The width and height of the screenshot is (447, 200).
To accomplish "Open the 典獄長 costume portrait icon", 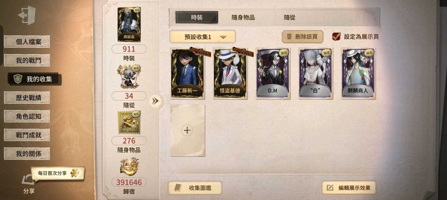I will click(x=129, y=24).
